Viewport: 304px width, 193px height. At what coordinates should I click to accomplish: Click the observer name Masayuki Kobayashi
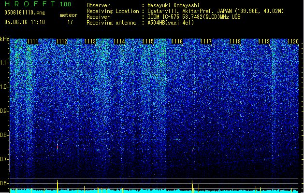click(x=174, y=5)
